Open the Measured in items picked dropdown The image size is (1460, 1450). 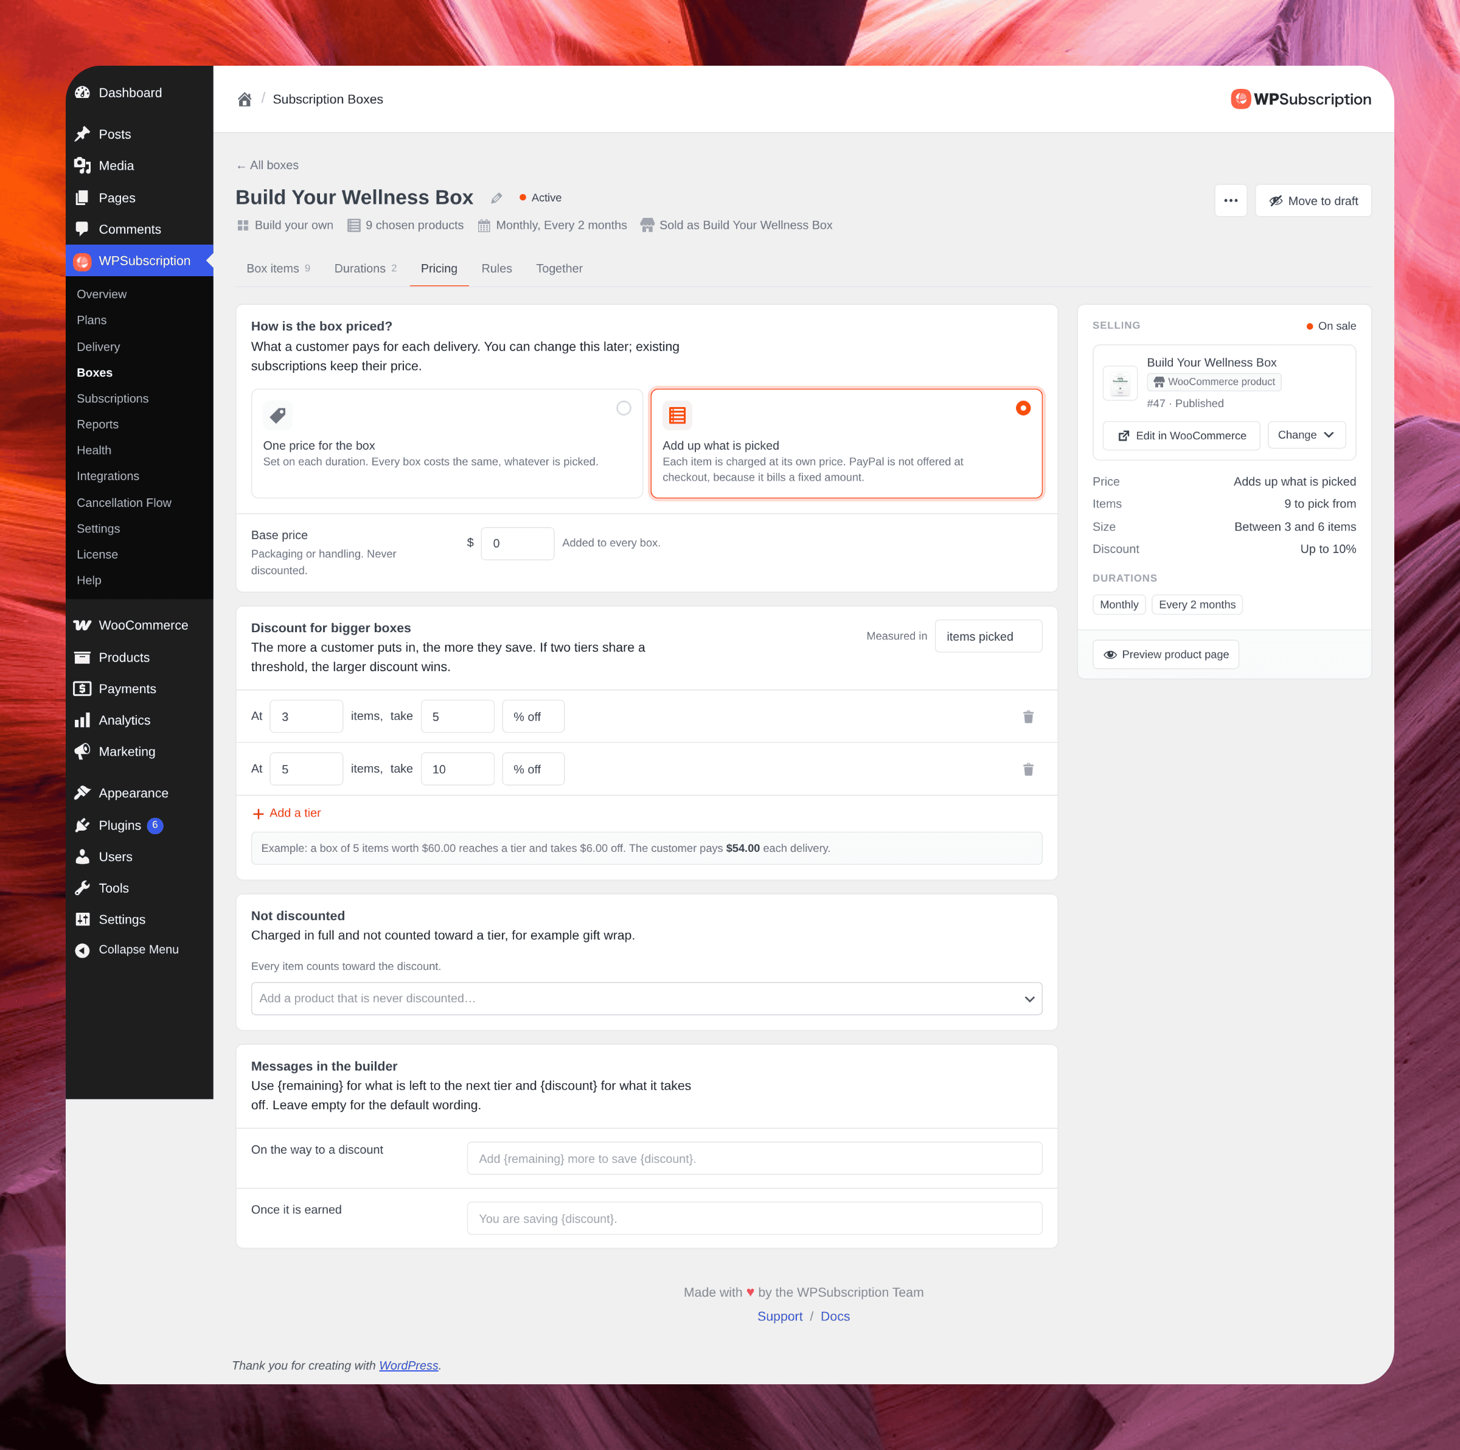(x=988, y=636)
